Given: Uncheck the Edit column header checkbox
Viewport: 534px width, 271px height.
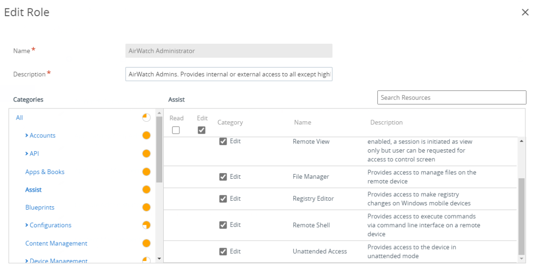Looking at the screenshot, I should point(202,130).
